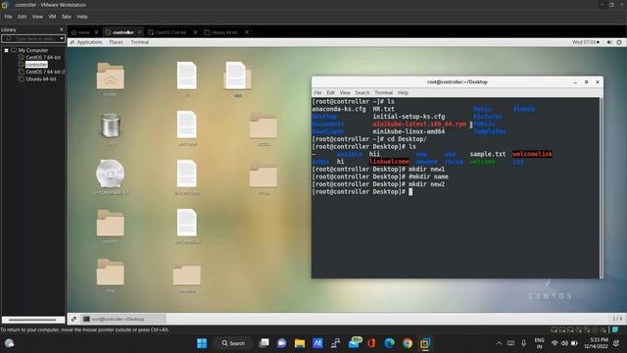Screen dimensions: 627x353
Task: Click the terminal prompt input area
Action: (410, 192)
